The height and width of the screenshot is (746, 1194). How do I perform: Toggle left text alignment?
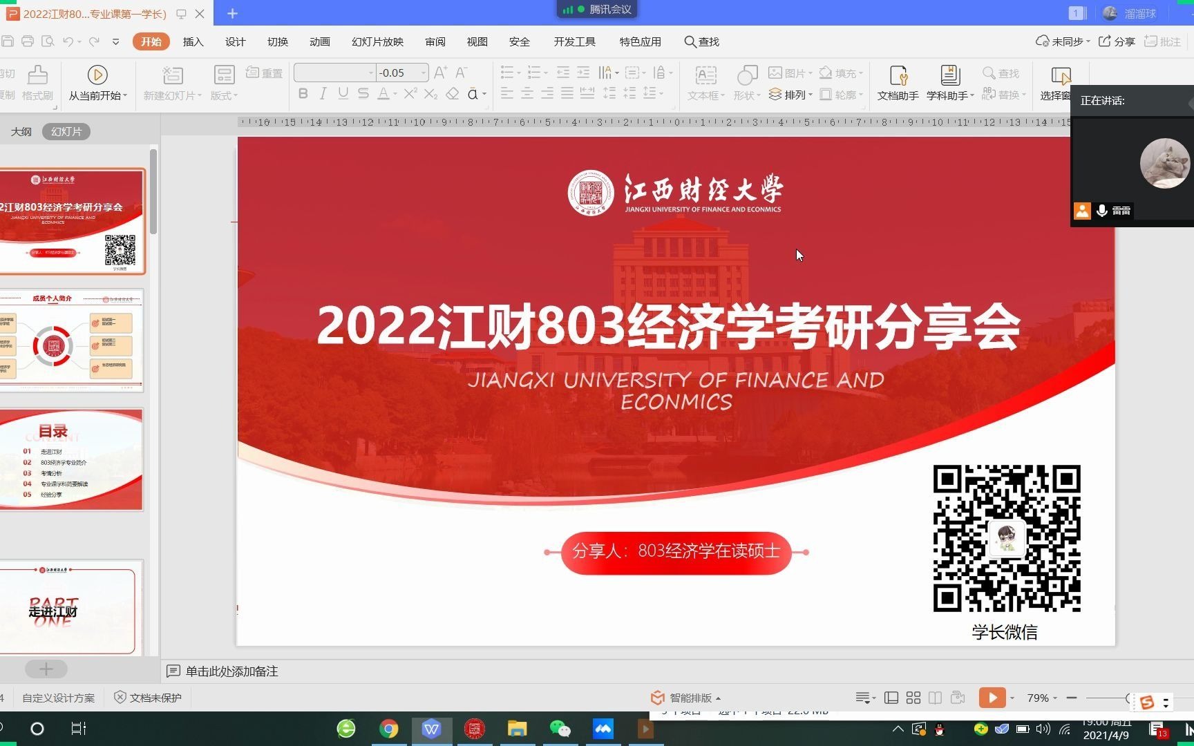point(506,93)
